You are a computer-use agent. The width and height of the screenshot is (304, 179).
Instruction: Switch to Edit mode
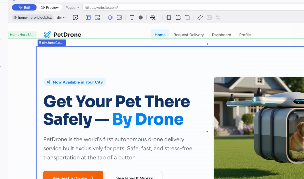click(24, 7)
